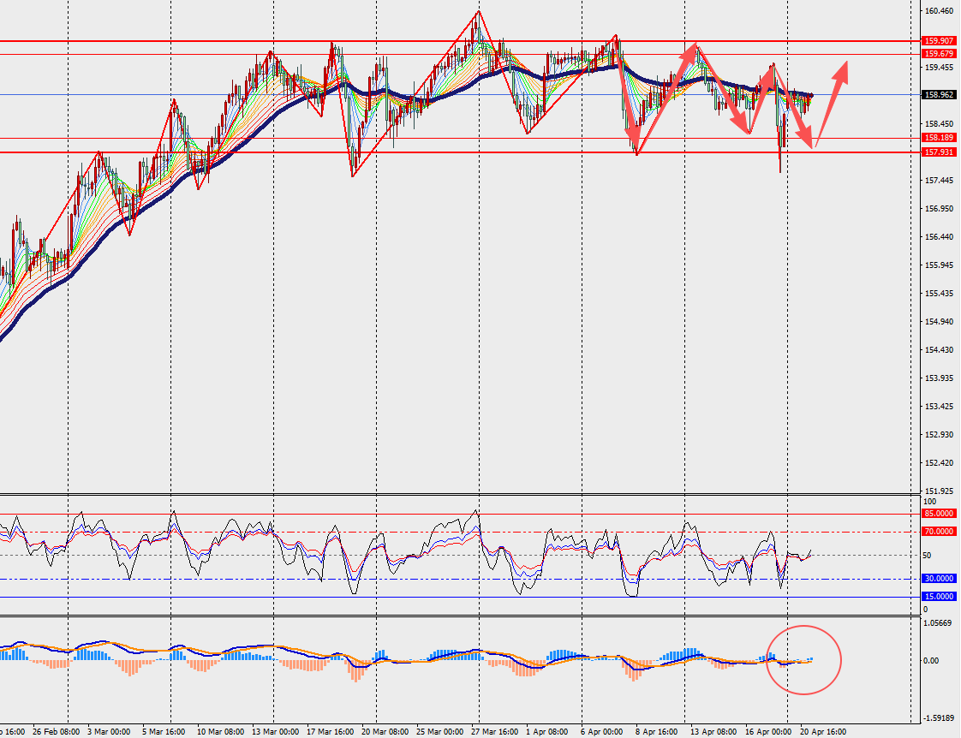Click the 159.679 price level label
Screen dimensions: 961x738
pos(940,53)
